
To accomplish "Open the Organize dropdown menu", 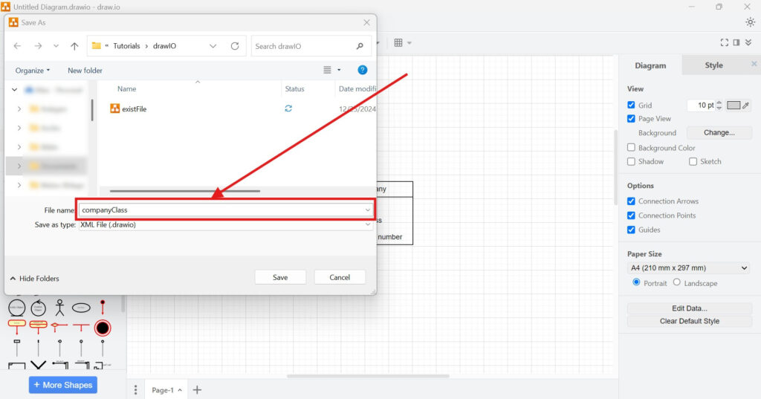I will pyautogui.click(x=33, y=71).
